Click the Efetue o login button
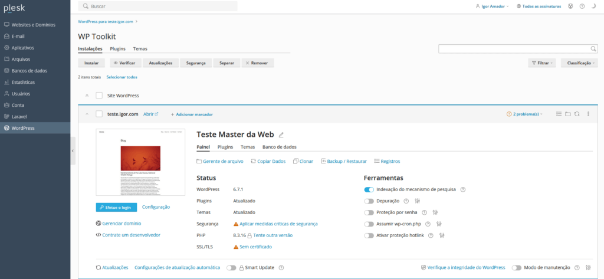The width and height of the screenshot is (604, 279). pyautogui.click(x=116, y=207)
